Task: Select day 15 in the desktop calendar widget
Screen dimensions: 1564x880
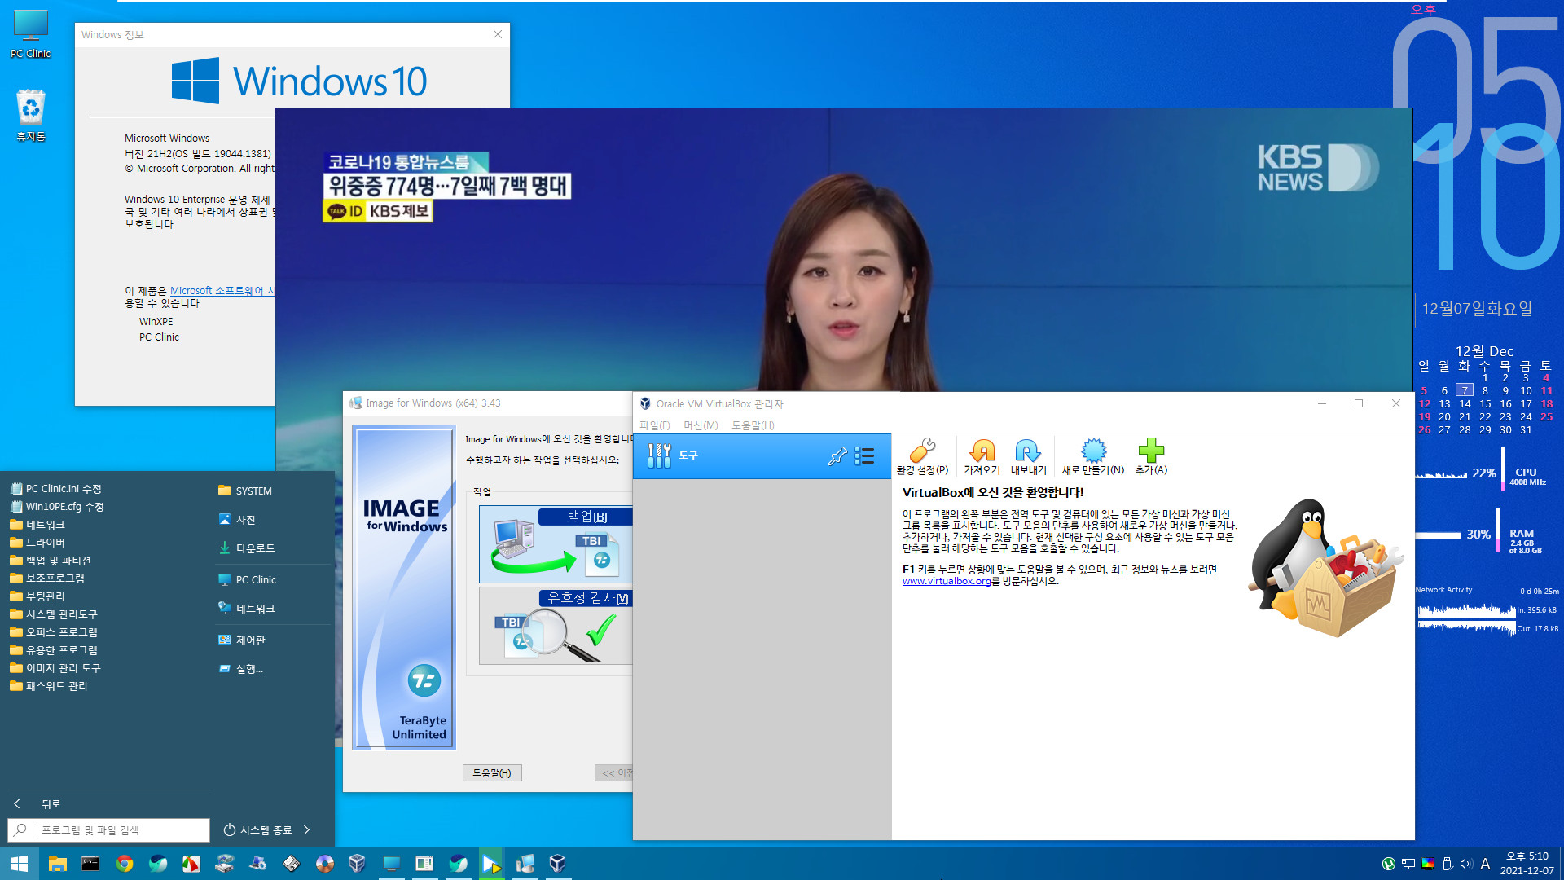Action: click(1485, 404)
